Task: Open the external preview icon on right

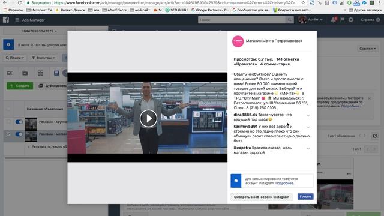Action: (x=375, y=136)
